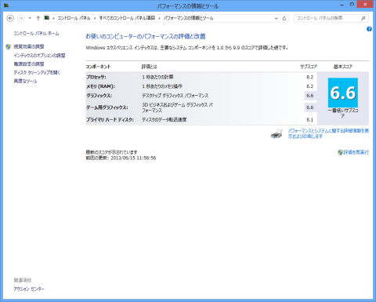
Task: Click 評価を再実行 to rerun assessment
Action: (x=356, y=152)
